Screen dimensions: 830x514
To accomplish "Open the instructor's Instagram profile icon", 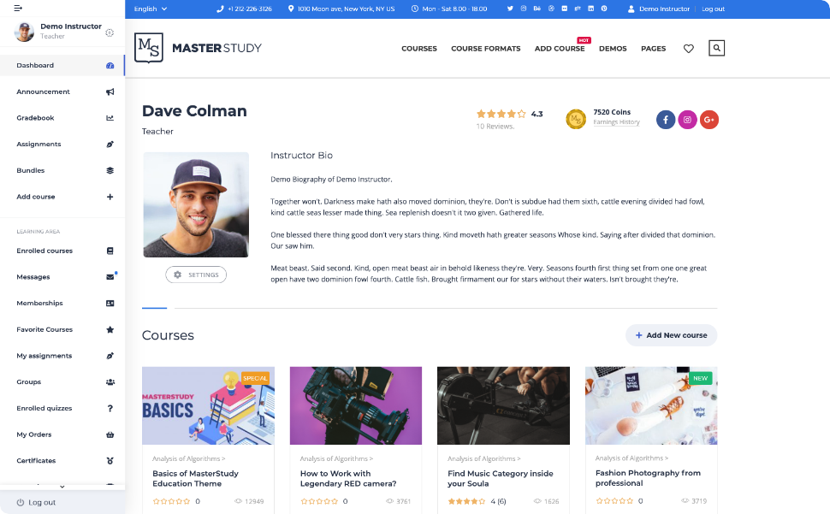I will [x=687, y=120].
